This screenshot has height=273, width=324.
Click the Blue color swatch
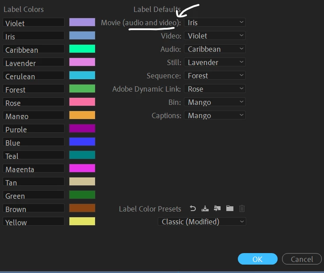pyautogui.click(x=82, y=142)
